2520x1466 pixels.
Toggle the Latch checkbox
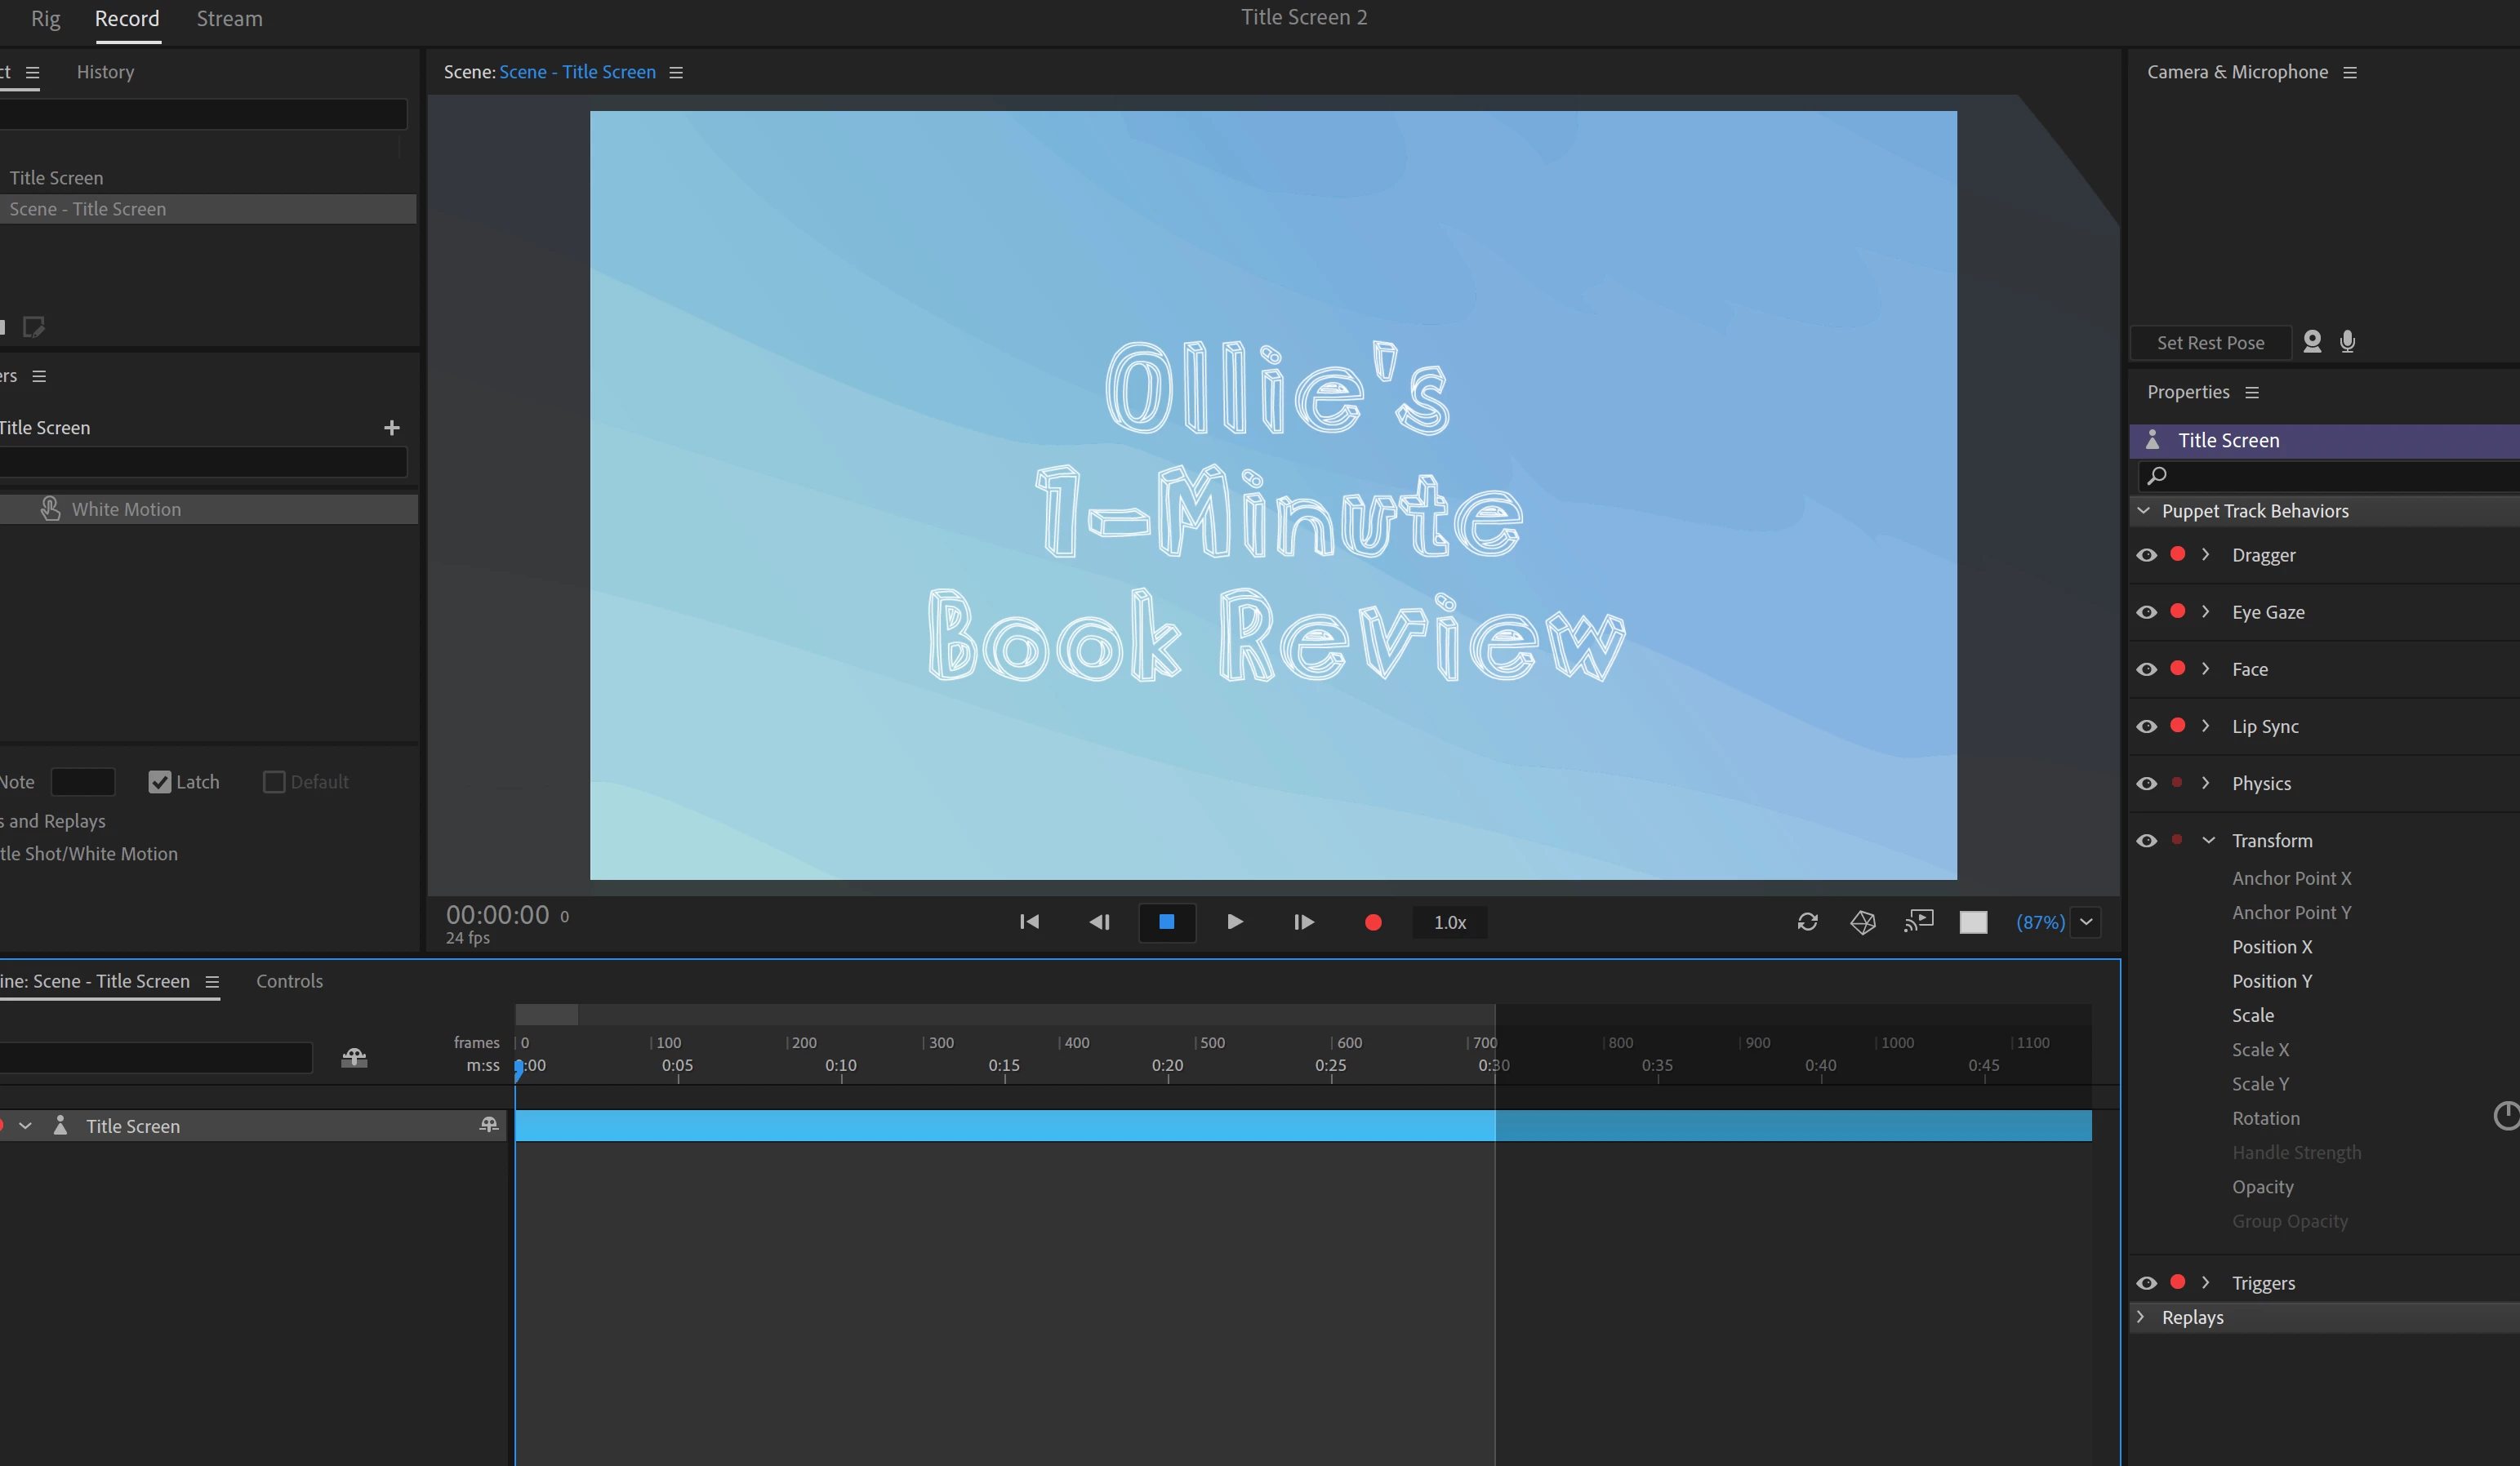coord(160,781)
